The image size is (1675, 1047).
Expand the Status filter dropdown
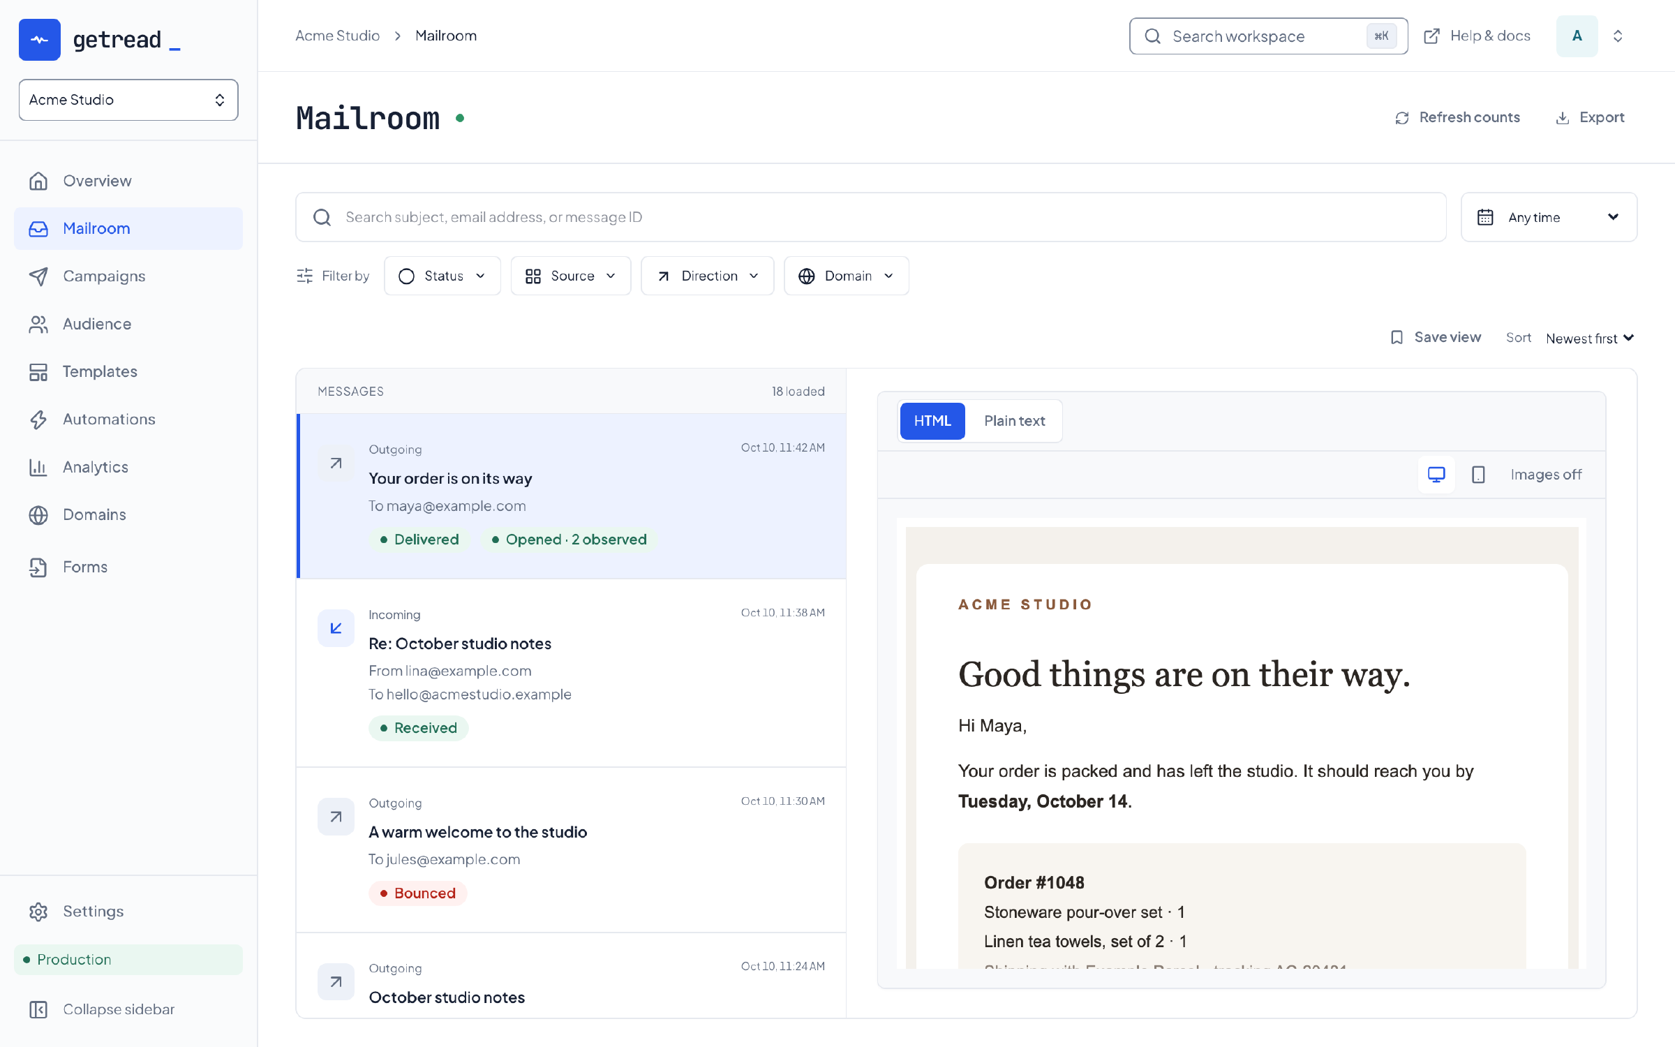pyautogui.click(x=442, y=276)
